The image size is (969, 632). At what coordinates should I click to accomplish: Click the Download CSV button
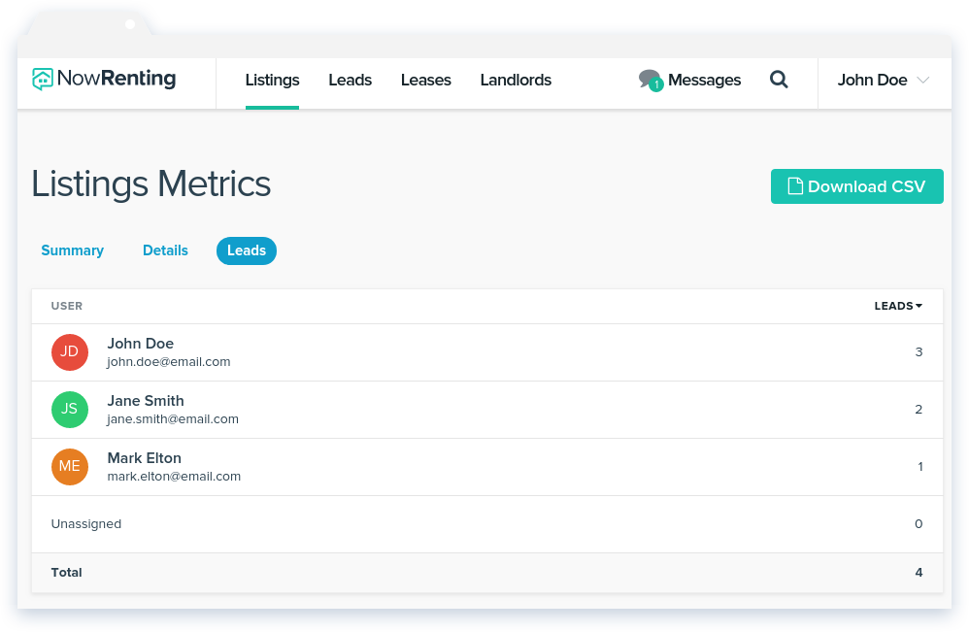[857, 186]
